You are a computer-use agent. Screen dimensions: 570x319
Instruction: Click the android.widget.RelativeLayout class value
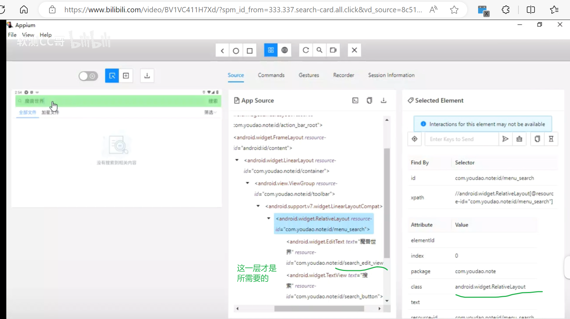pos(490,287)
